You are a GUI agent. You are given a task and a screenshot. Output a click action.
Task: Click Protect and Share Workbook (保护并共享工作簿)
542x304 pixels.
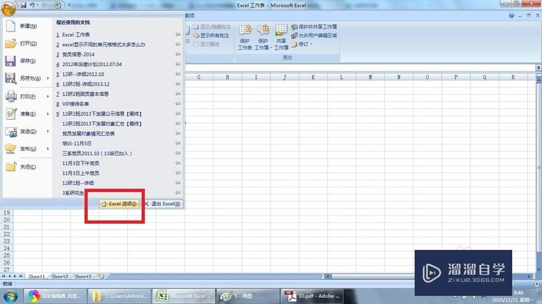[x=314, y=27]
